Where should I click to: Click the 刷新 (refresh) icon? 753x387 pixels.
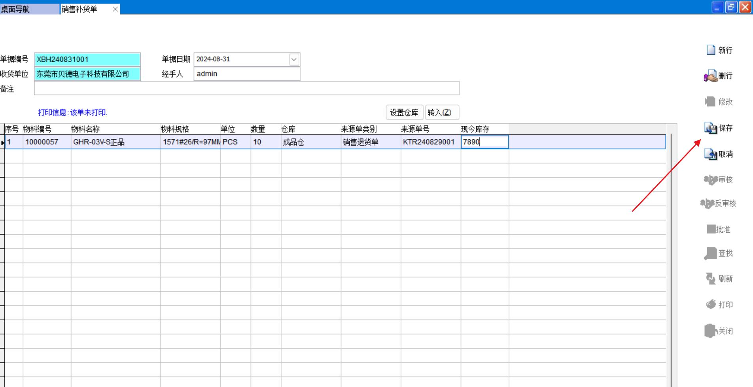point(711,279)
